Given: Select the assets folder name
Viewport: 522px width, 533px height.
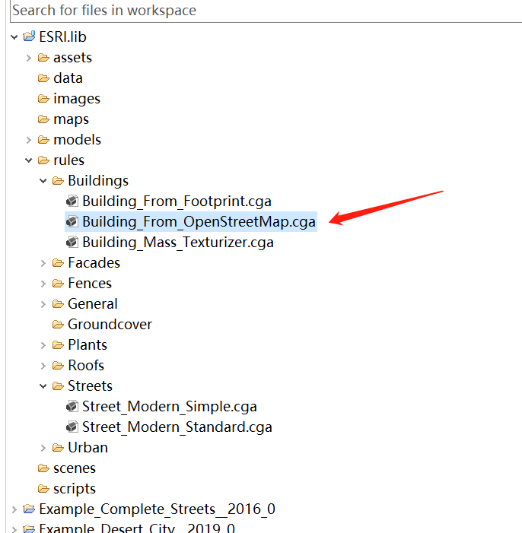Looking at the screenshot, I should tap(72, 58).
